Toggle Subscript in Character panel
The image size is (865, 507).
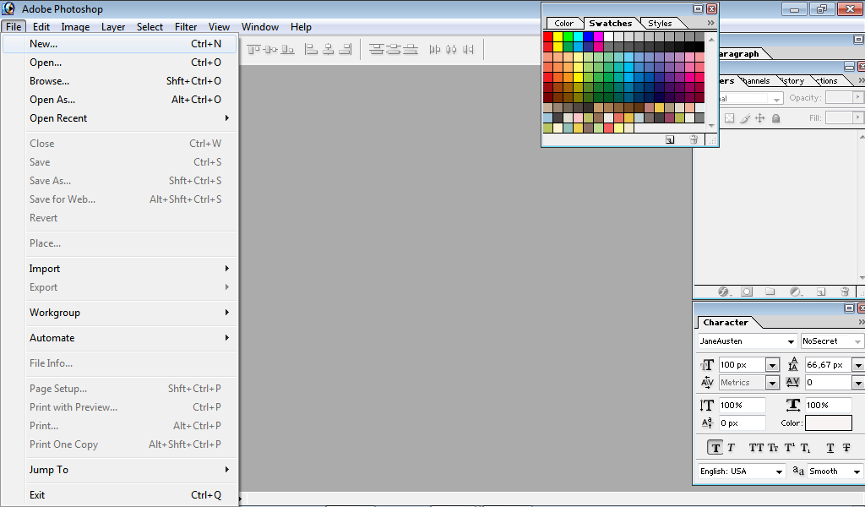coord(805,447)
